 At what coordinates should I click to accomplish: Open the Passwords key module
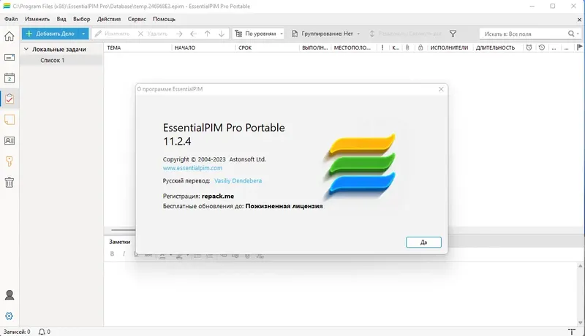click(x=10, y=161)
